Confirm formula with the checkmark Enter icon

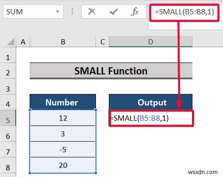click(x=114, y=11)
